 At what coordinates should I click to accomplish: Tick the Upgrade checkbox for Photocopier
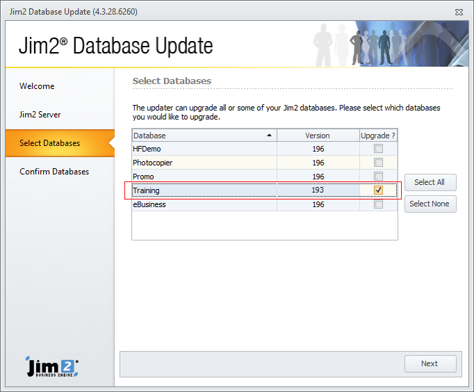point(378,163)
